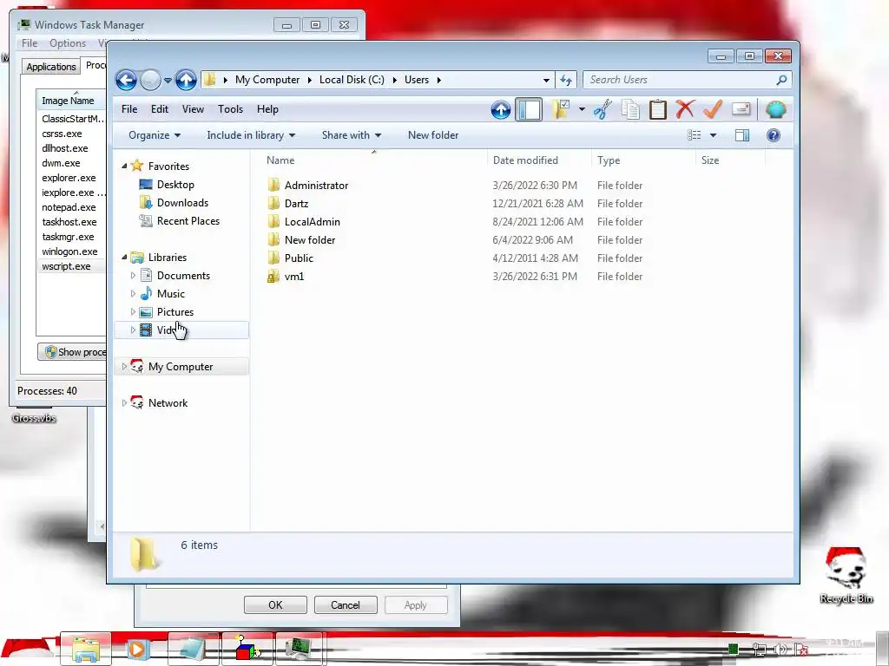
Task: Click My Computer in the breadcrumb
Action: [x=267, y=80]
